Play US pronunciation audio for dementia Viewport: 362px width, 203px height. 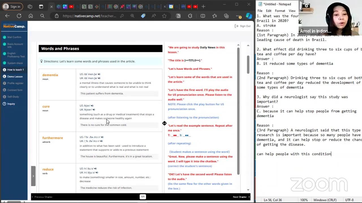(99, 74)
